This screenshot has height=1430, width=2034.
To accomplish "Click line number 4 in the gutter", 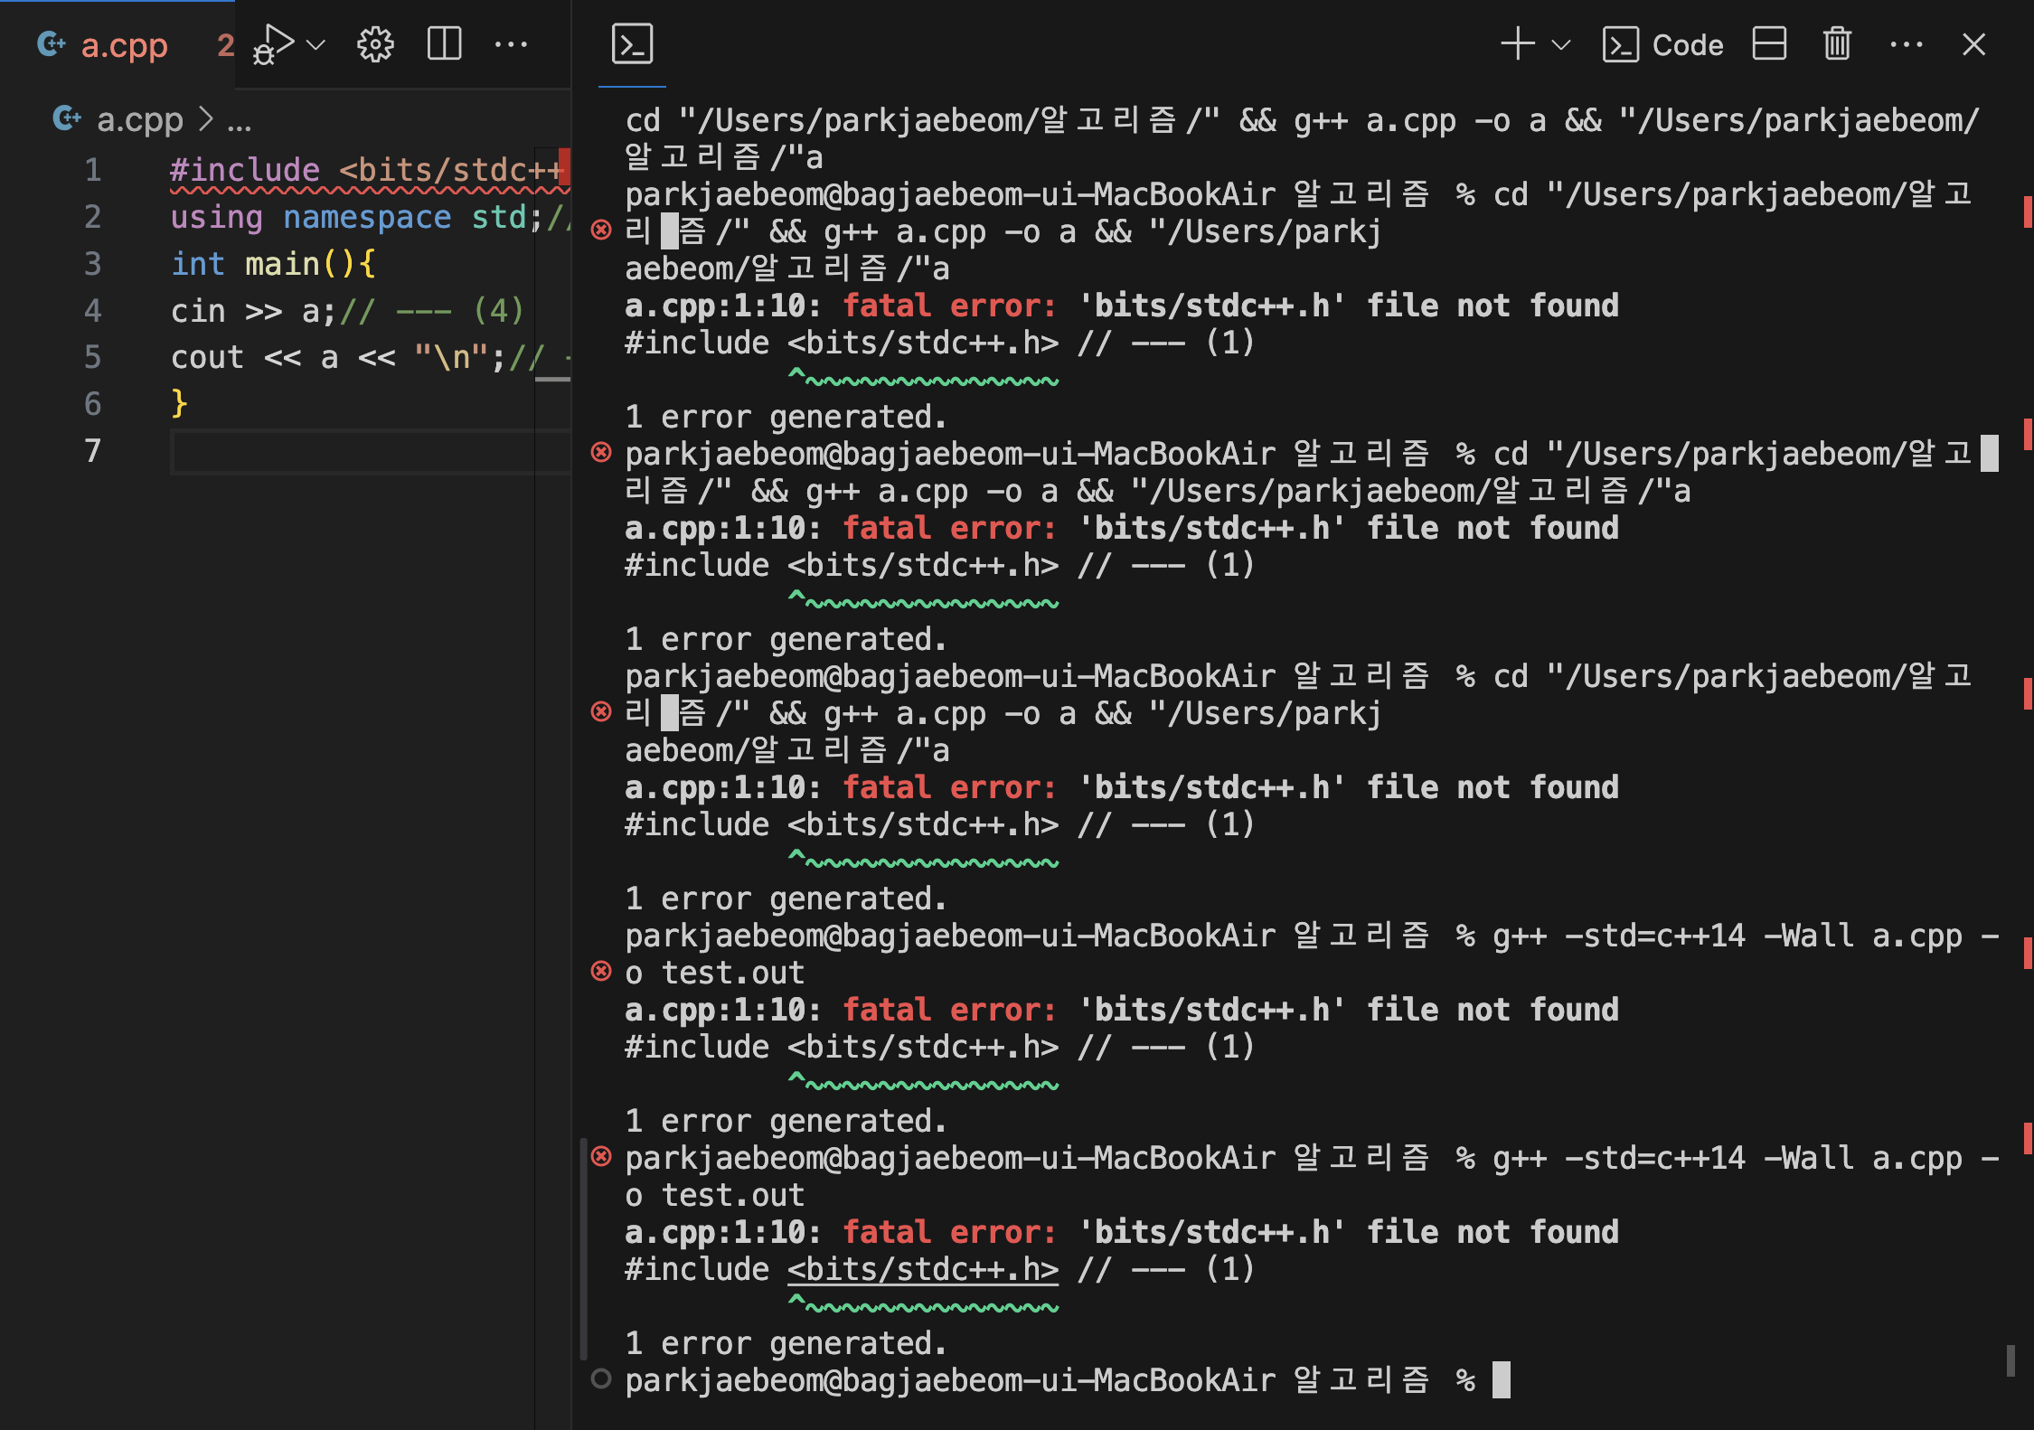I will [x=93, y=311].
